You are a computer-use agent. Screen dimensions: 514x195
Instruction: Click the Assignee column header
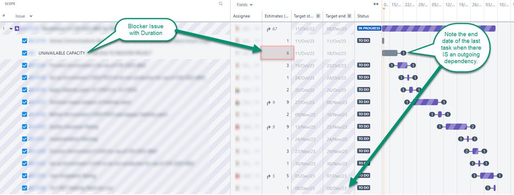[x=241, y=16]
